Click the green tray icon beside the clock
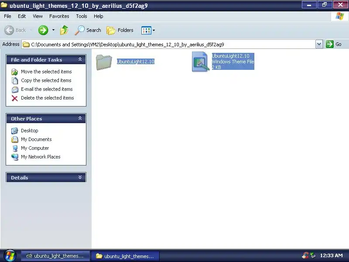 click(313, 255)
